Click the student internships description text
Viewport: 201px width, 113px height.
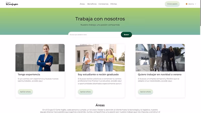coord(100,81)
